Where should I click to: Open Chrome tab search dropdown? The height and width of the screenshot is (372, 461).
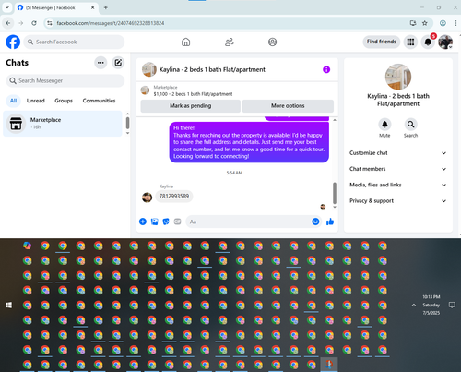pyautogui.click(x=7, y=7)
